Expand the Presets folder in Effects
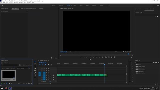 [x=135, y=65]
